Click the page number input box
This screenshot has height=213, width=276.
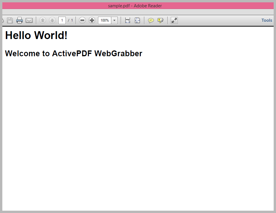[62, 20]
